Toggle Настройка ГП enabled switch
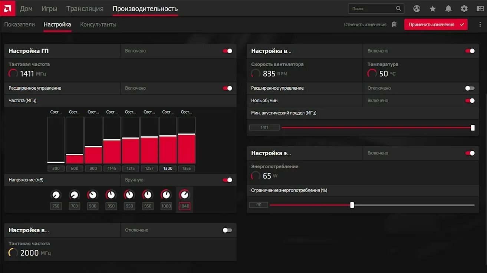 (x=227, y=51)
